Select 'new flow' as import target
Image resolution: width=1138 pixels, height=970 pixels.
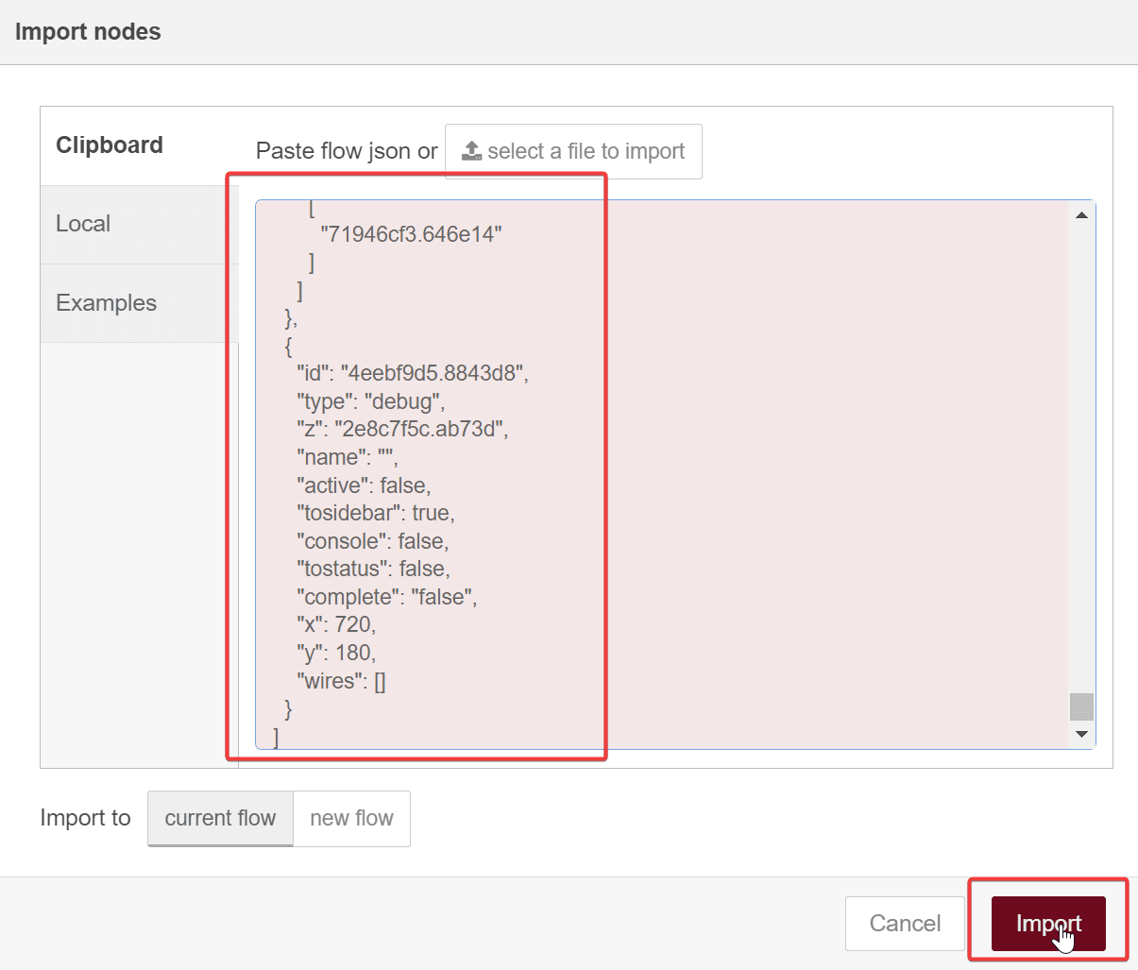(352, 818)
